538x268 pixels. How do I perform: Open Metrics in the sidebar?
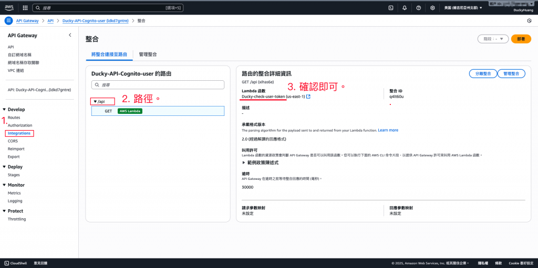(14, 194)
